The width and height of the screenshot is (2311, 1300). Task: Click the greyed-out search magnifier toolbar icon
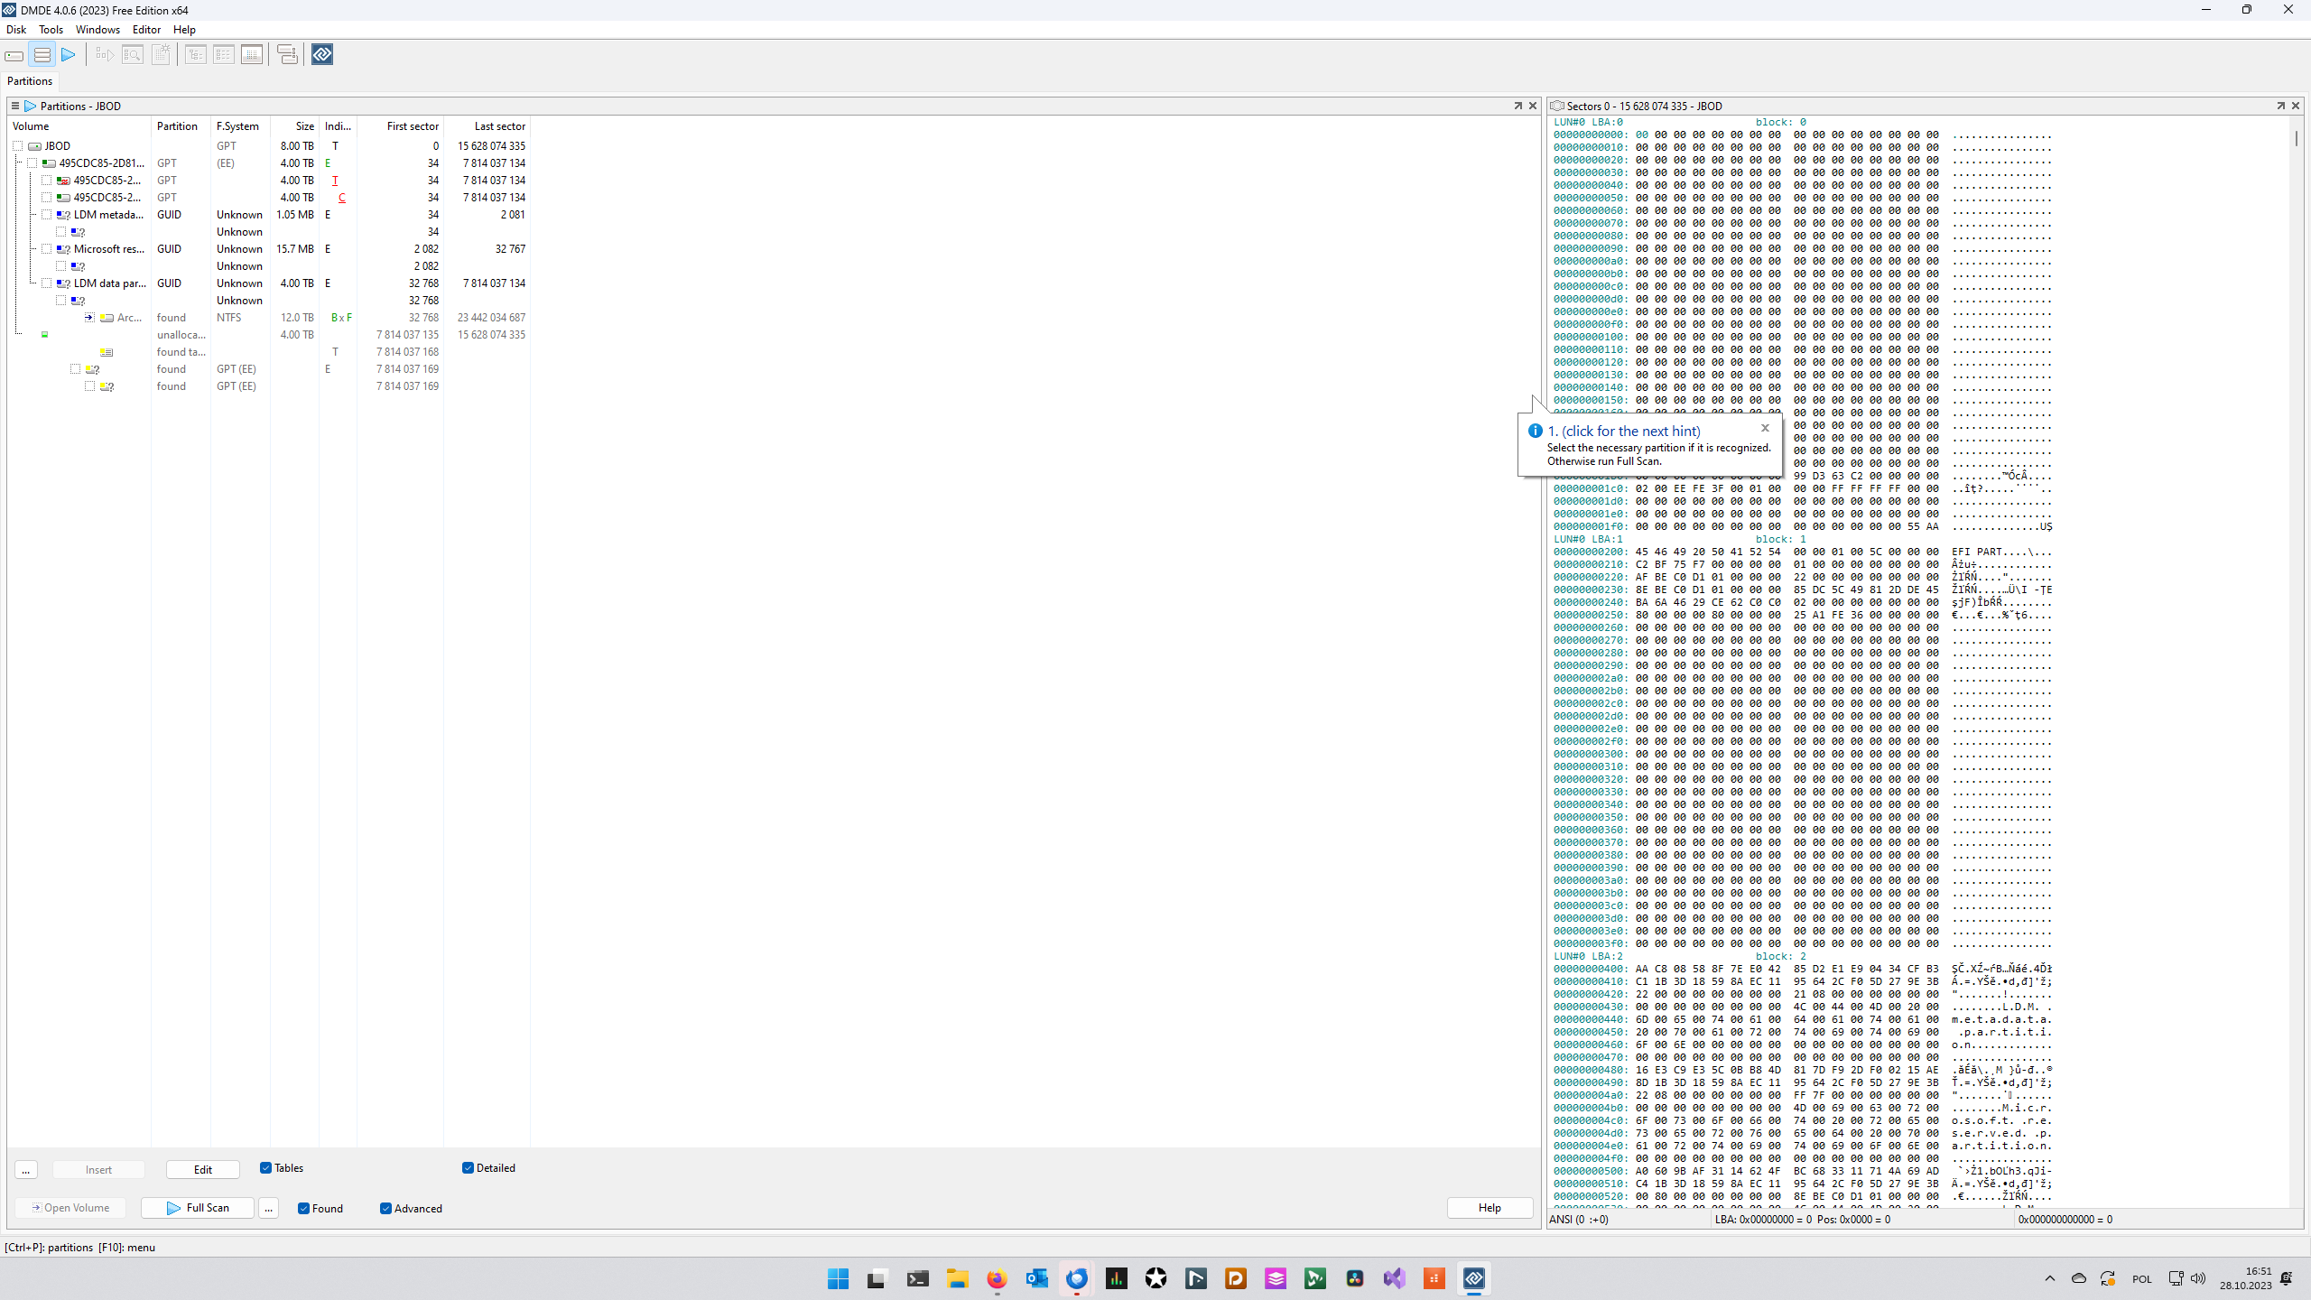pos(132,55)
